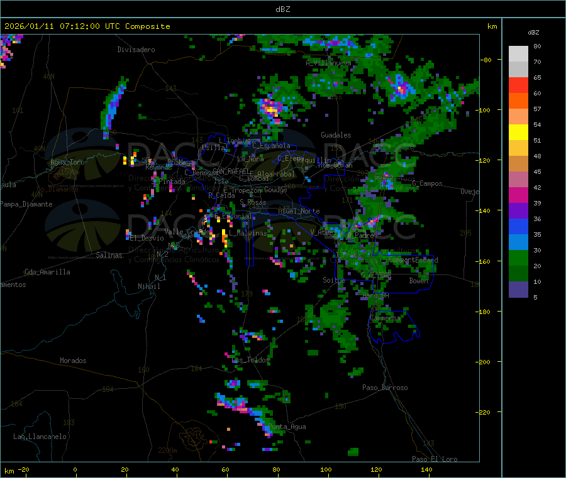This screenshot has width=566, height=478.
Task: Click the C_Campos map label
Action: 427,183
